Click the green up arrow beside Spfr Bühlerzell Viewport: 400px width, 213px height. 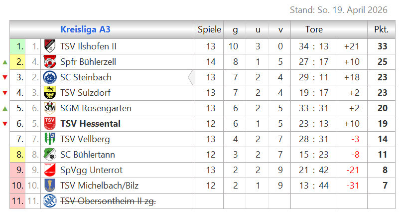click(x=5, y=62)
